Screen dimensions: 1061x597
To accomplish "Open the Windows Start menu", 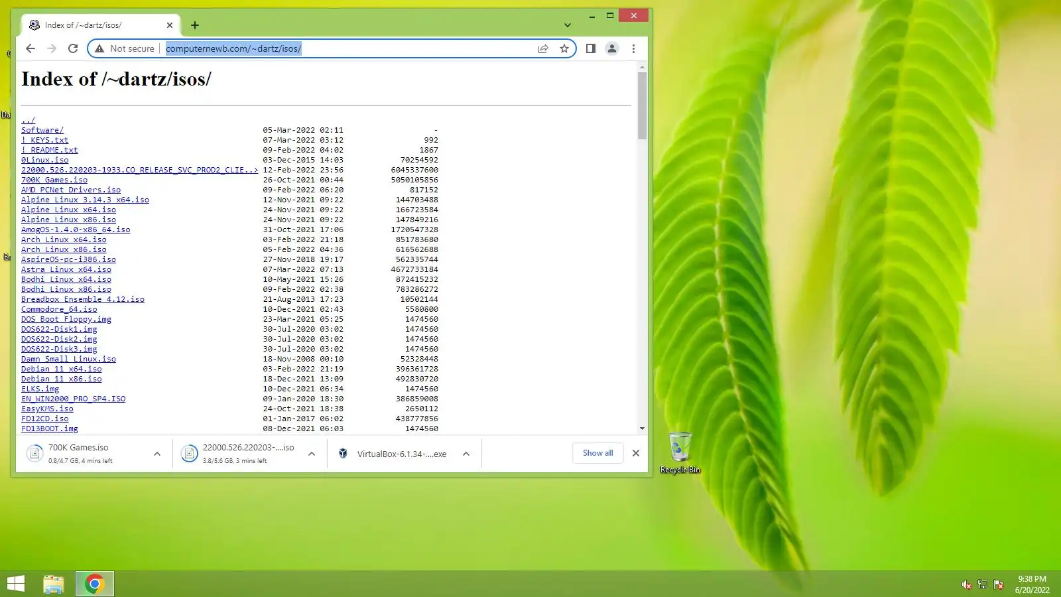I will [x=15, y=584].
